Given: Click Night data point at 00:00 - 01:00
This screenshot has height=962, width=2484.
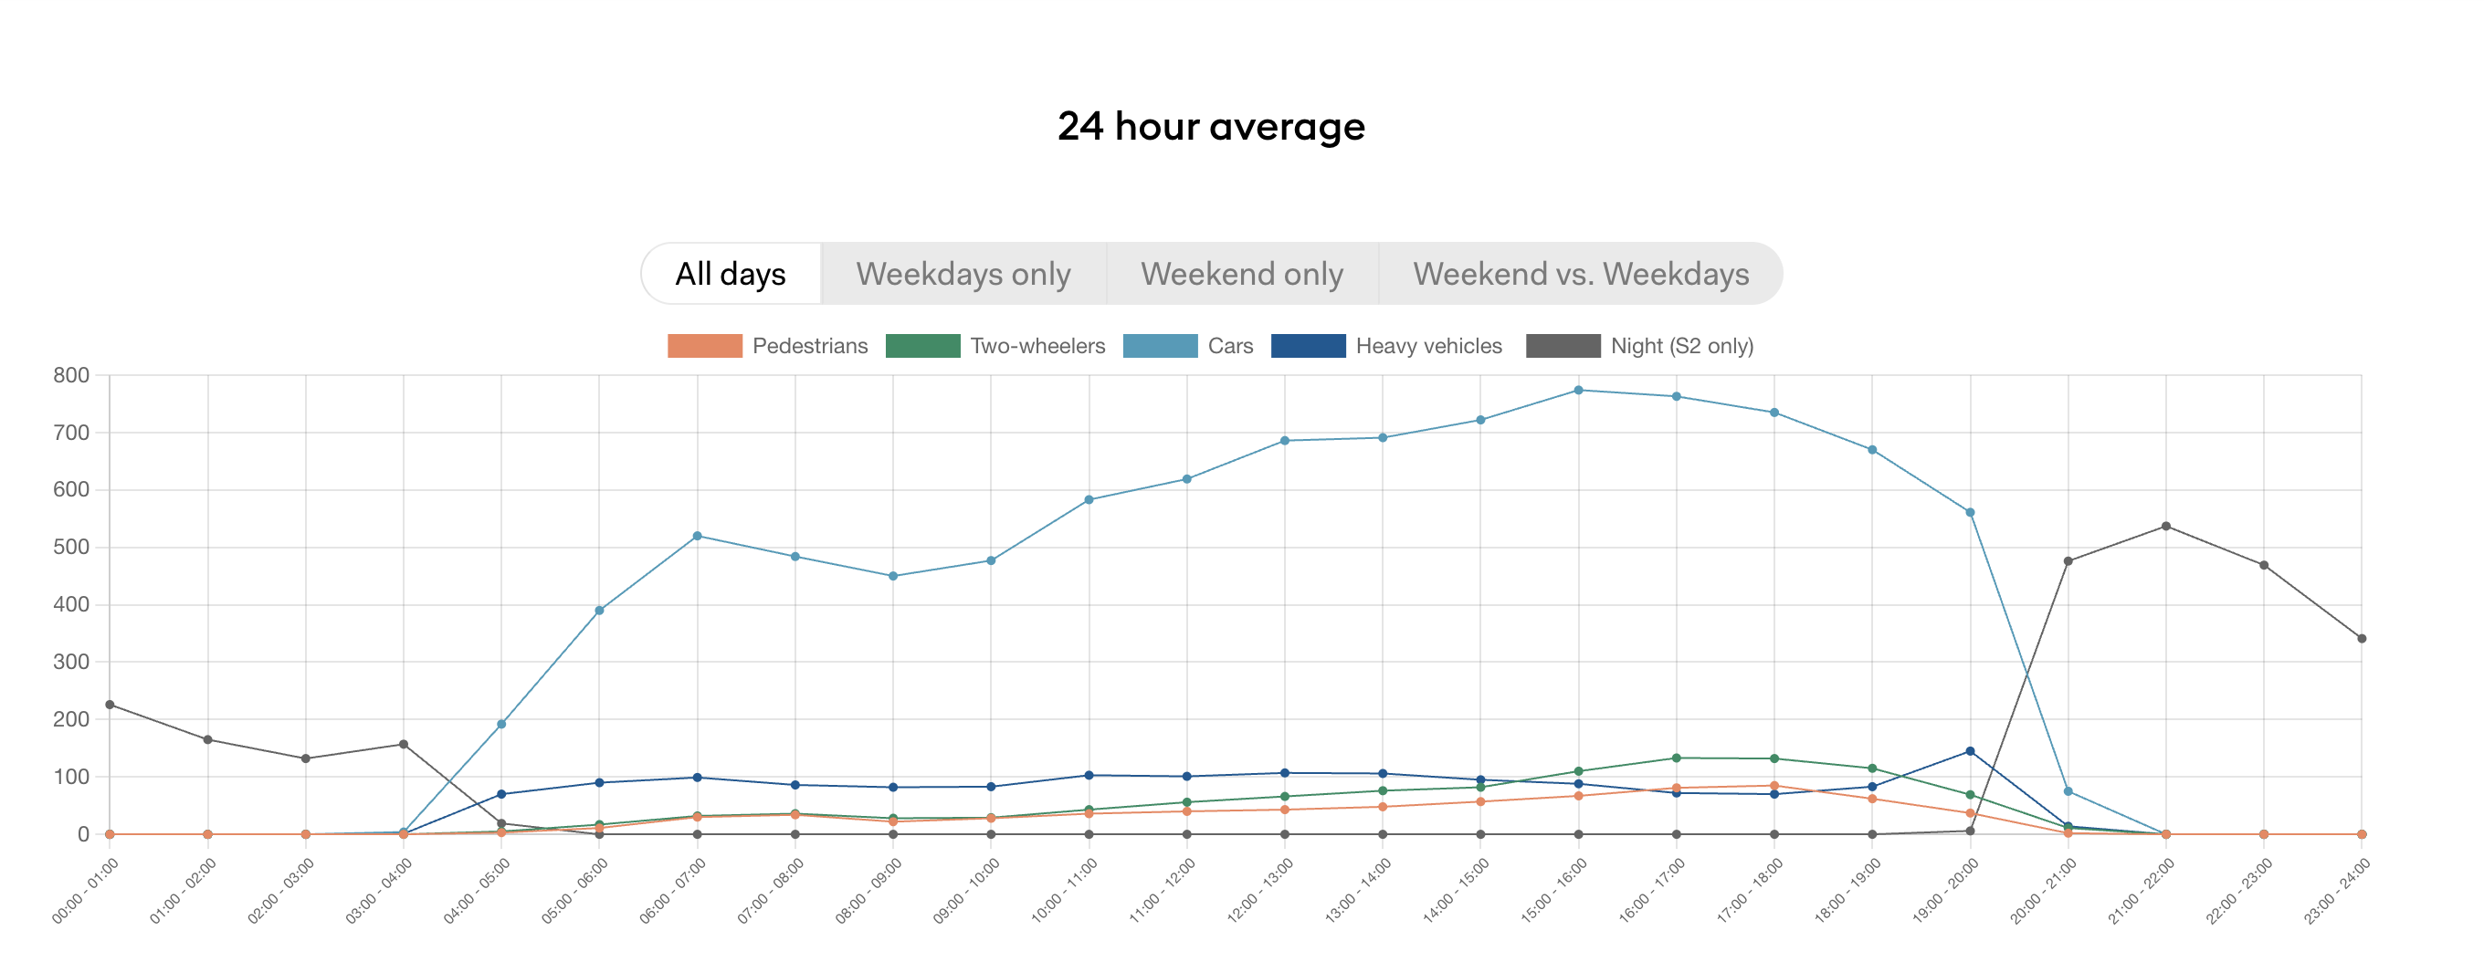Looking at the screenshot, I should tap(110, 705).
